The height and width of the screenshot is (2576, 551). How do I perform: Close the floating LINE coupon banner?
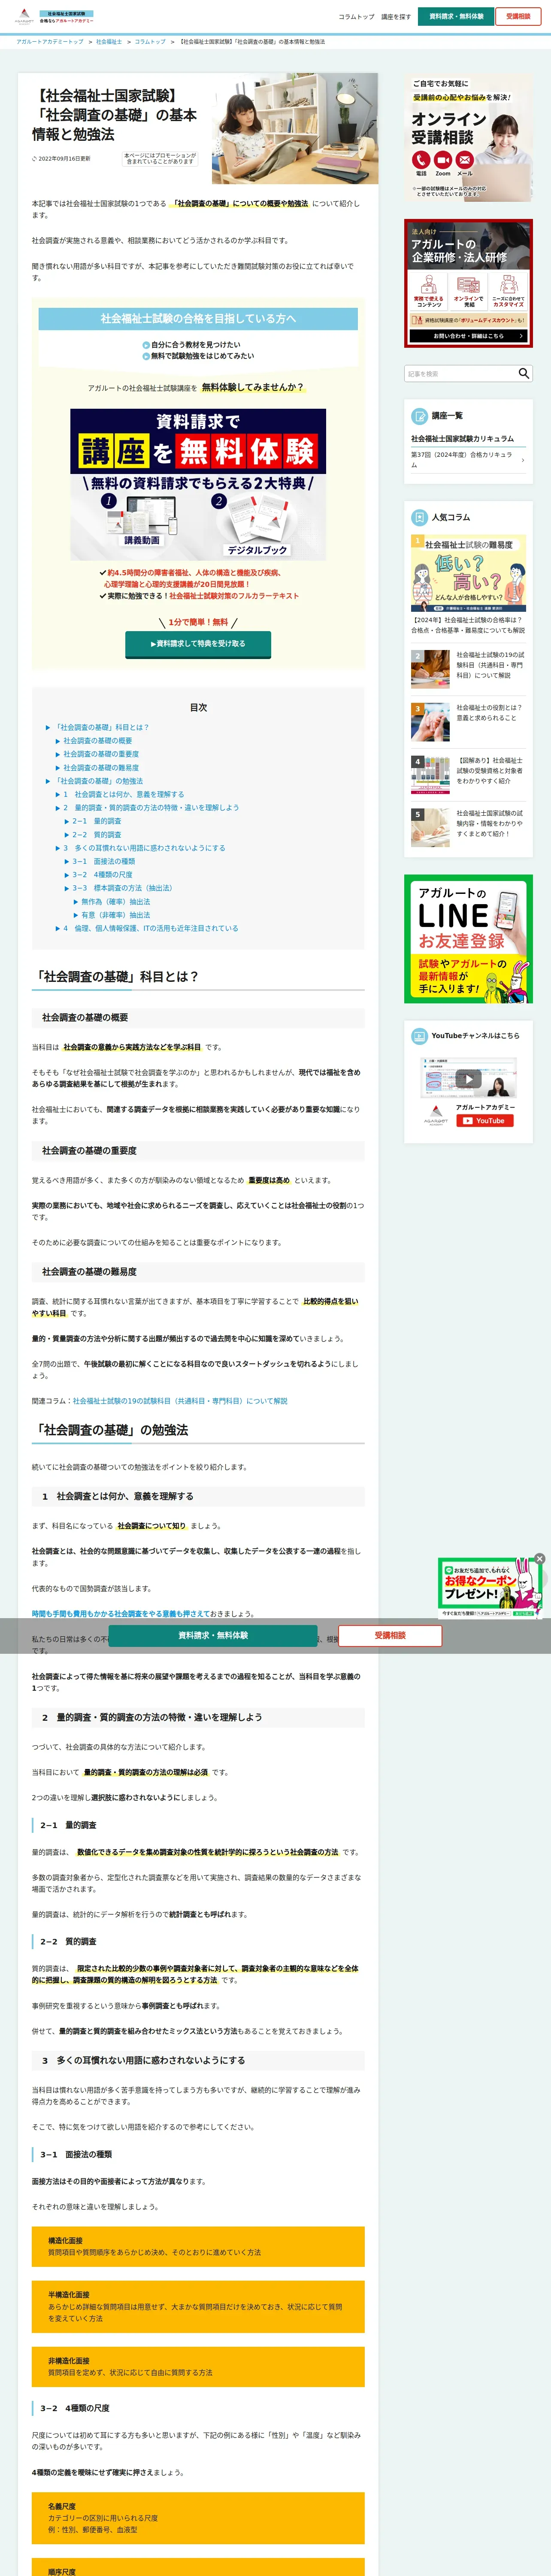pos(540,1559)
